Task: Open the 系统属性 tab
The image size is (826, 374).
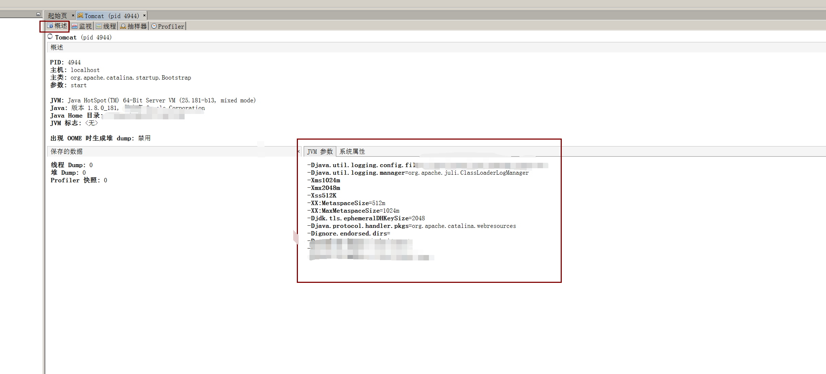Action: (x=353, y=152)
